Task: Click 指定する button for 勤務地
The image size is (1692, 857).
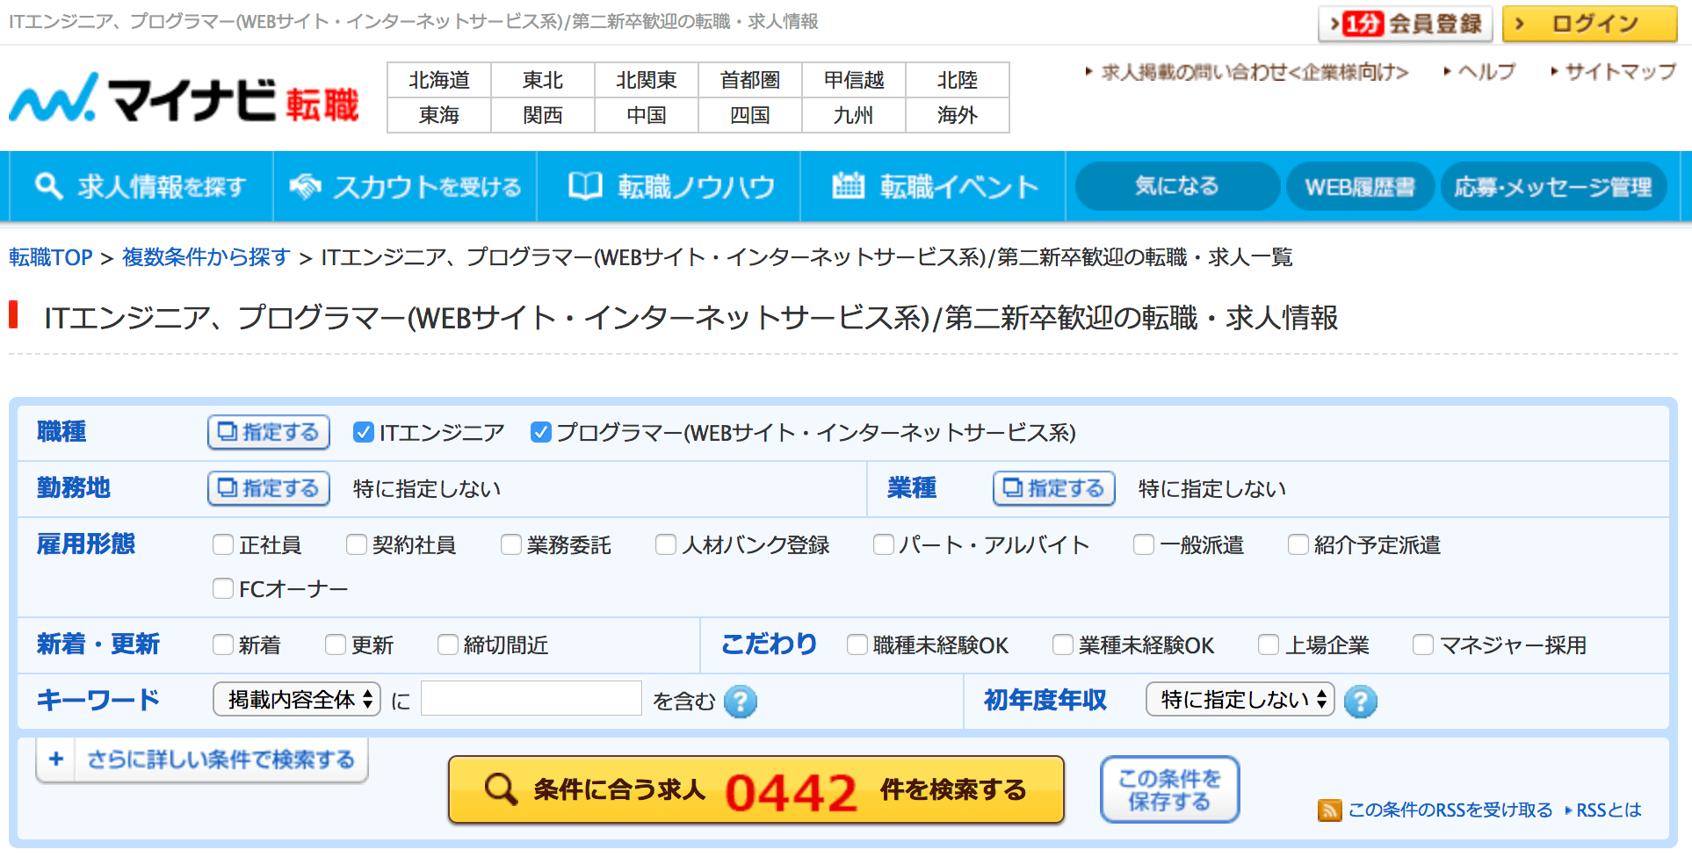Action: 269,488
